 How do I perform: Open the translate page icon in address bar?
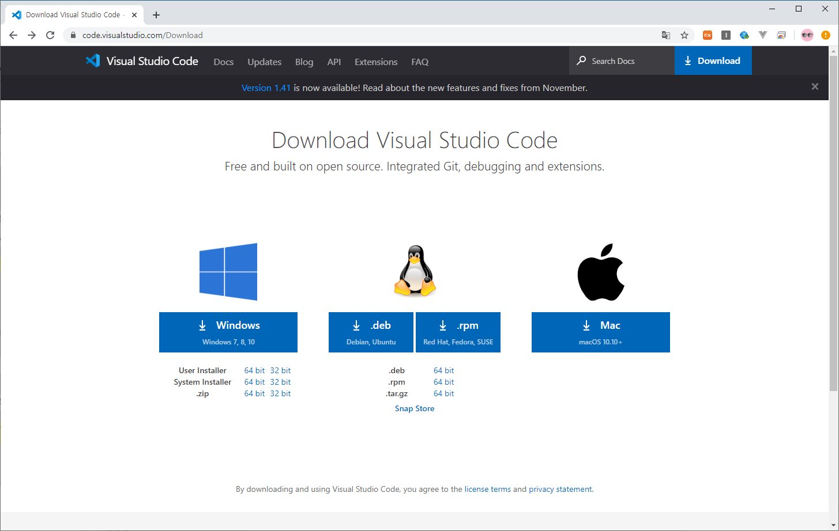coord(666,35)
